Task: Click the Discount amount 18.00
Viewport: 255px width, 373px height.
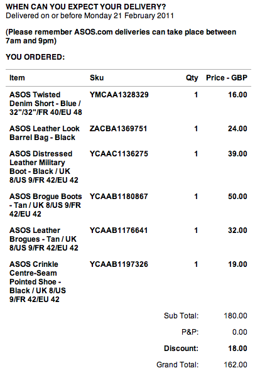Action: tap(237, 349)
